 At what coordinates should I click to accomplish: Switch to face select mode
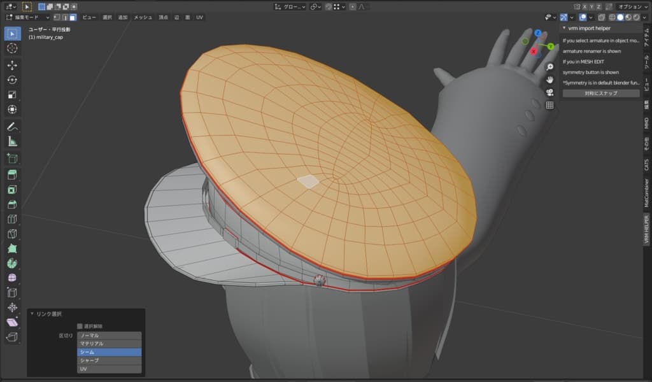(x=73, y=17)
